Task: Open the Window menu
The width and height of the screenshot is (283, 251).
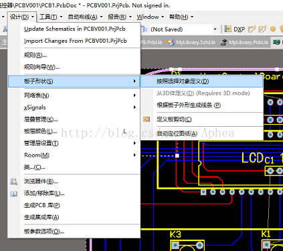Action: pos(151,17)
